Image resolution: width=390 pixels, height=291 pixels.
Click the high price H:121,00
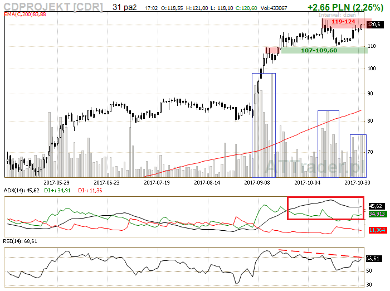click(x=197, y=8)
